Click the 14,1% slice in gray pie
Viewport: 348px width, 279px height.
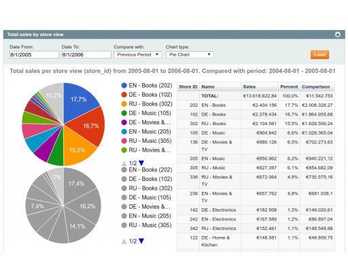[x=77, y=226]
